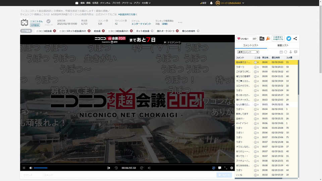Click the uploader TV avatar thumbnail
The width and height of the screenshot is (322, 181).
click(x=24, y=22)
